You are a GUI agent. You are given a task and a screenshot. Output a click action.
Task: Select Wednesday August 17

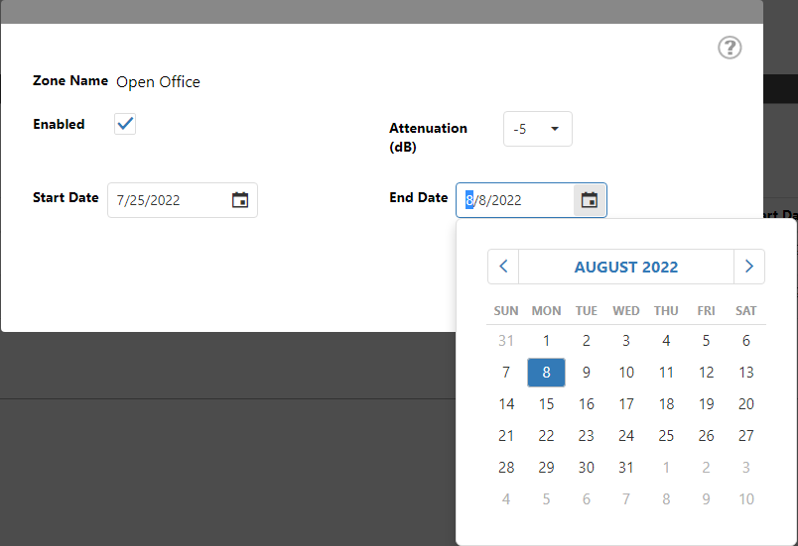tap(626, 404)
